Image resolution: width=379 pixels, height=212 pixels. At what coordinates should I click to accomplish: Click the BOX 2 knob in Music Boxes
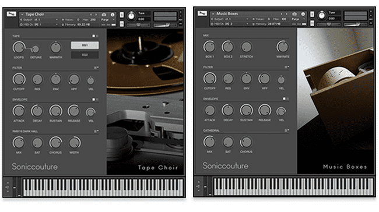pyautogui.click(x=227, y=47)
